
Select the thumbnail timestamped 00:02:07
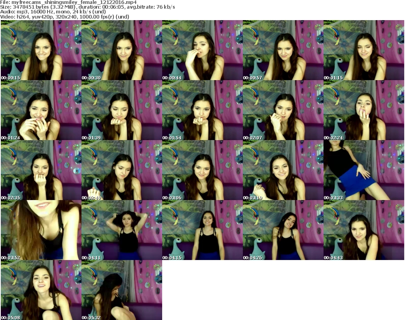tap(283, 110)
